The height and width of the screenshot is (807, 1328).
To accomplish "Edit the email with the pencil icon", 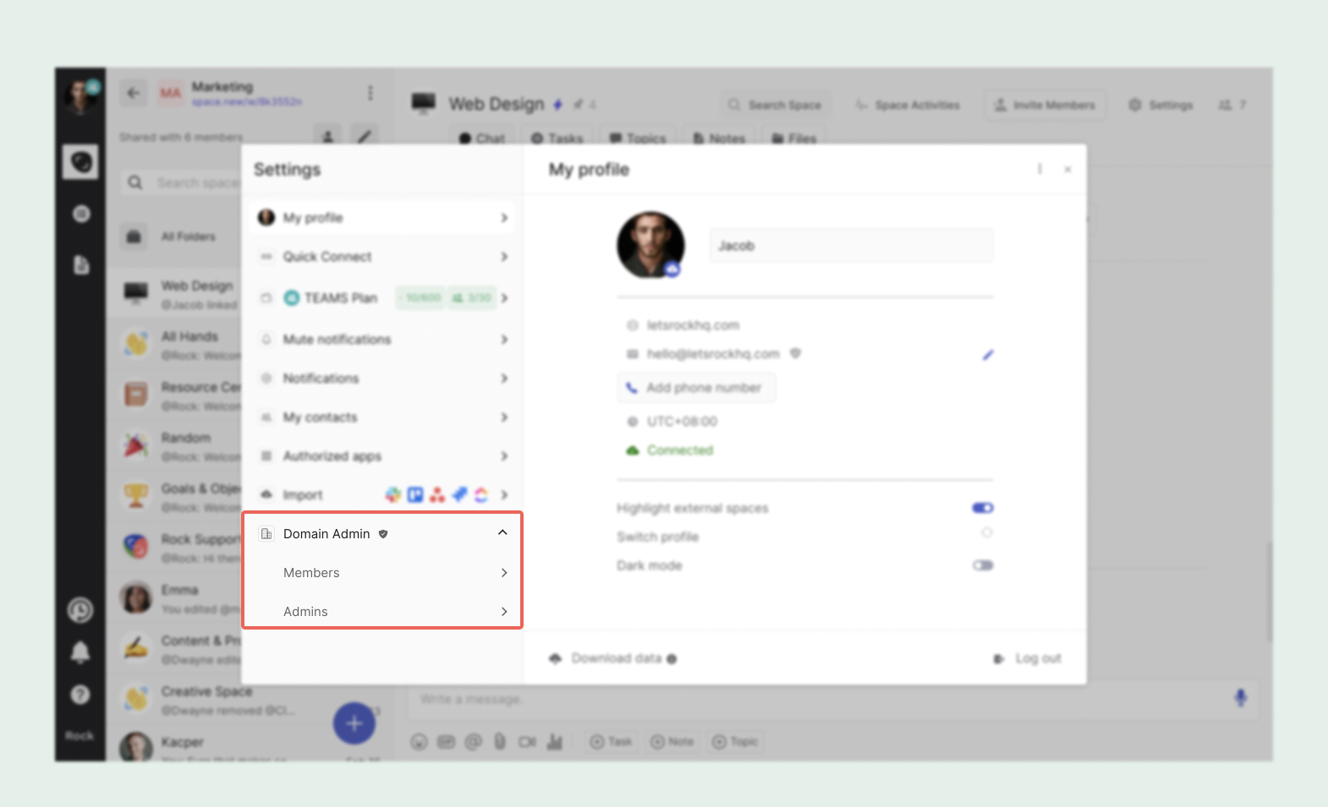I will (987, 355).
